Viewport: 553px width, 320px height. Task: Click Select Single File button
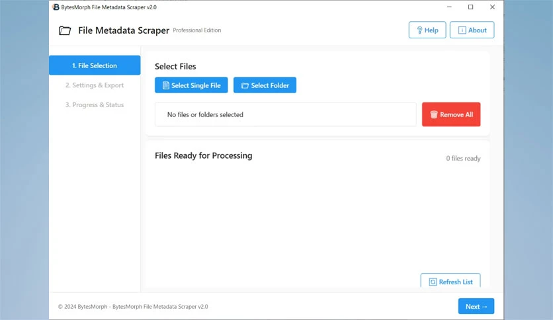[191, 85]
